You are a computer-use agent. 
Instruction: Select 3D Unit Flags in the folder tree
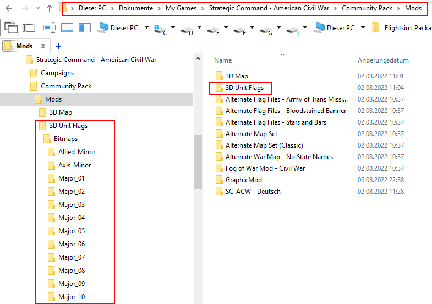(63, 126)
